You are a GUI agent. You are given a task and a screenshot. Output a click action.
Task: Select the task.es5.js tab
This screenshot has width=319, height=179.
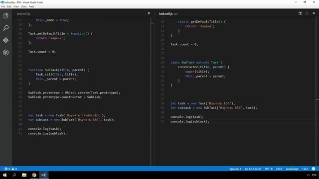coord(23,13)
